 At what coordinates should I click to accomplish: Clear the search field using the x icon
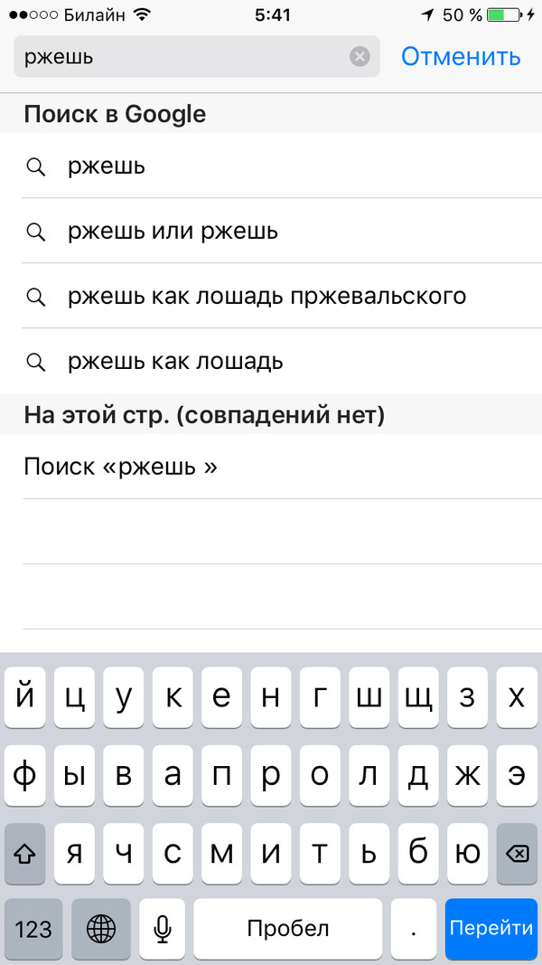pyautogui.click(x=360, y=56)
